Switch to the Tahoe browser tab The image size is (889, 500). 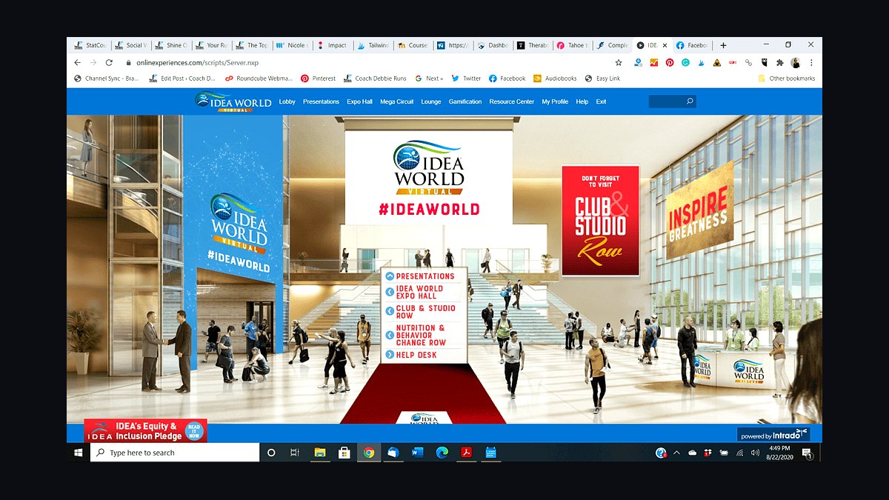pos(573,45)
